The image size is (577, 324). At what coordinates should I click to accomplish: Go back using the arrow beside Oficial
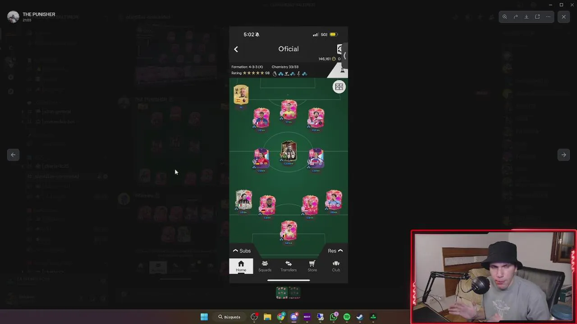coord(236,49)
